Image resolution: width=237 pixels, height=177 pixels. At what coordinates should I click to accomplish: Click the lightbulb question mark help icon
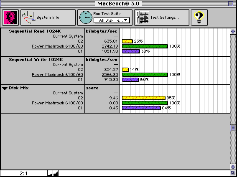[x=199, y=18]
